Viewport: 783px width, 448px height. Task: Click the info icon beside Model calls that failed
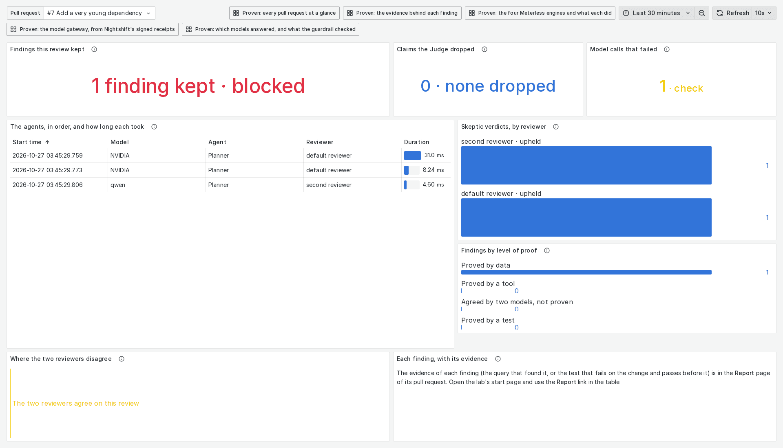[x=667, y=49]
